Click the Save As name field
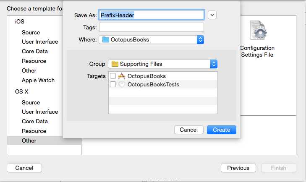 [152, 15]
